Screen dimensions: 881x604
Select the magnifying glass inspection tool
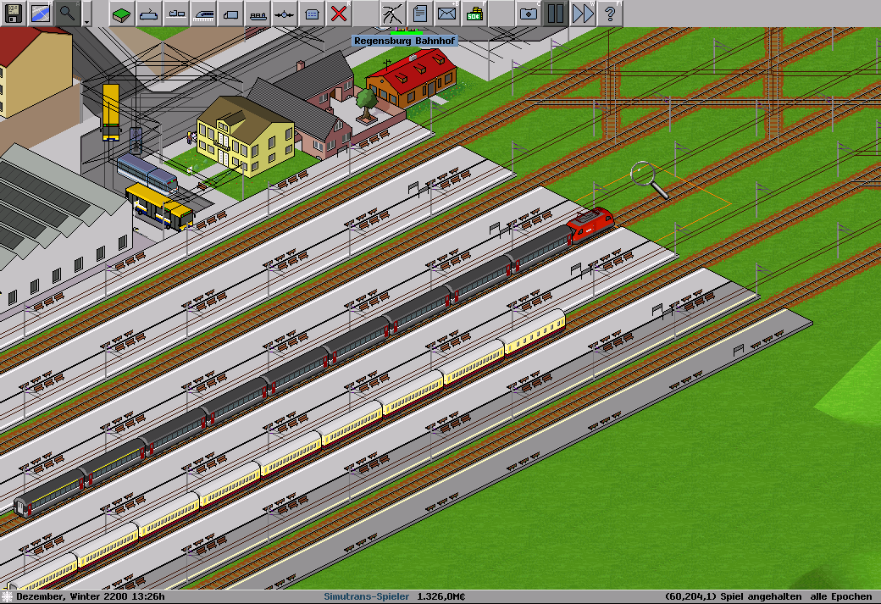tap(67, 13)
